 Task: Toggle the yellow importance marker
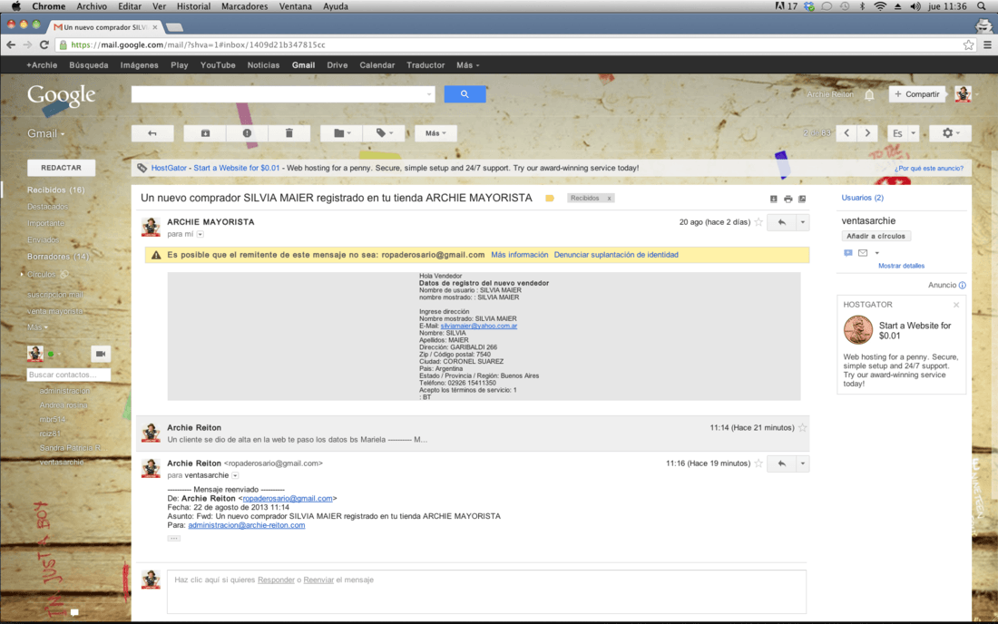click(x=550, y=198)
